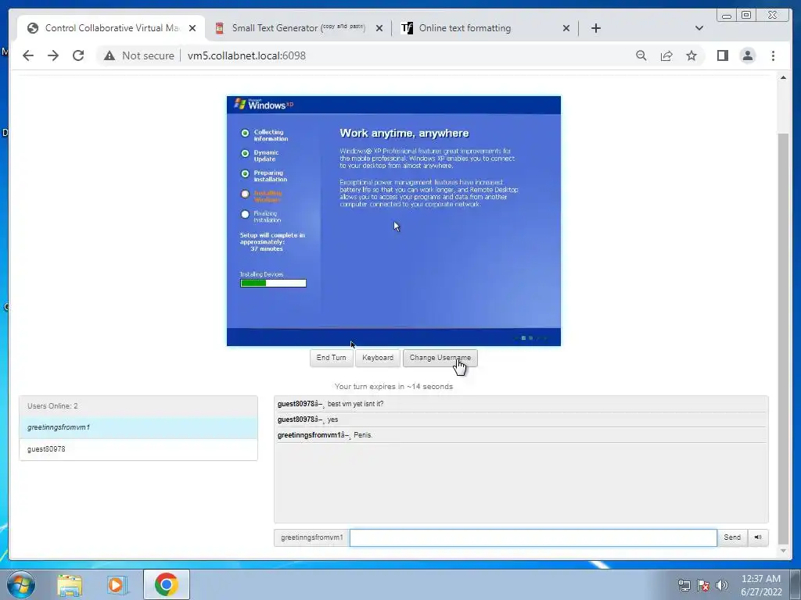Open Windows Explorer from the taskbar
801x600 pixels.
[x=70, y=584]
